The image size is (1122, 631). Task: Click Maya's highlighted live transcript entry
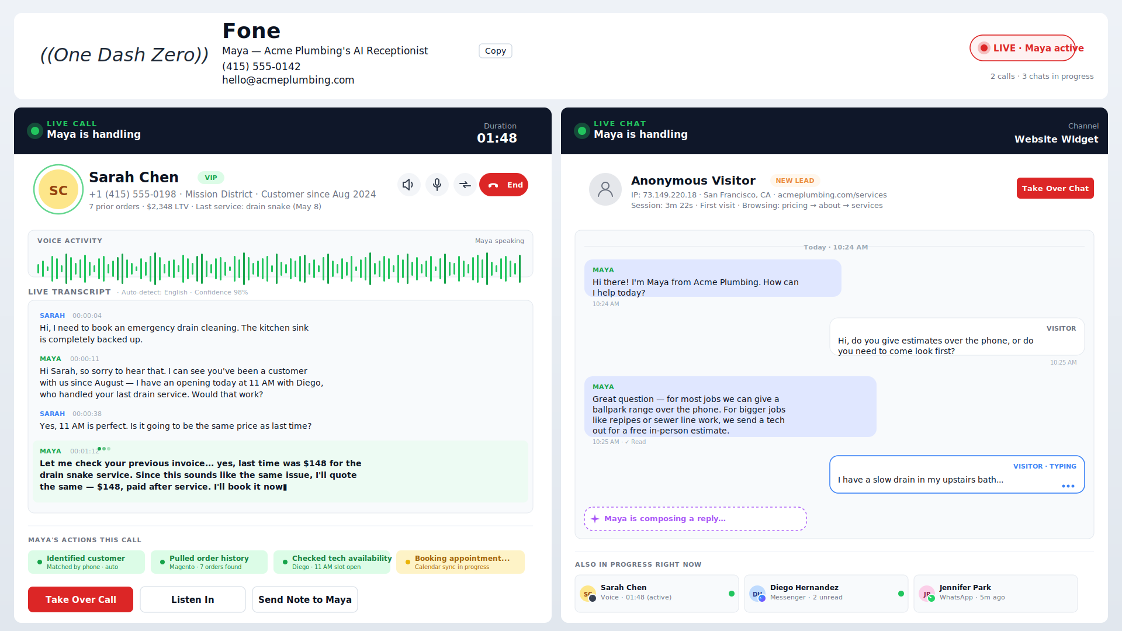[x=280, y=471]
